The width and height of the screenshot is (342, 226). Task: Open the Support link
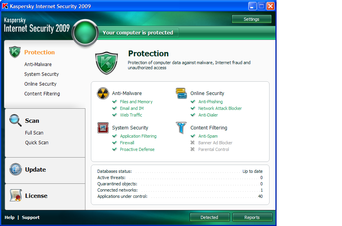31,217
